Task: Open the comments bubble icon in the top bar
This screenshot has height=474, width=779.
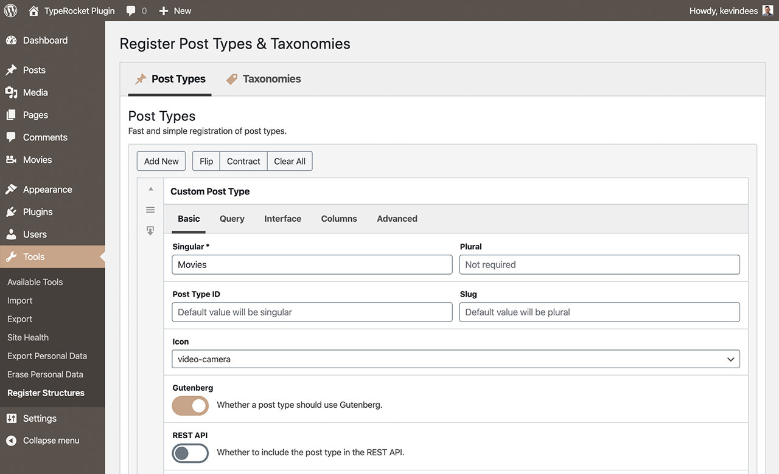Action: click(131, 10)
